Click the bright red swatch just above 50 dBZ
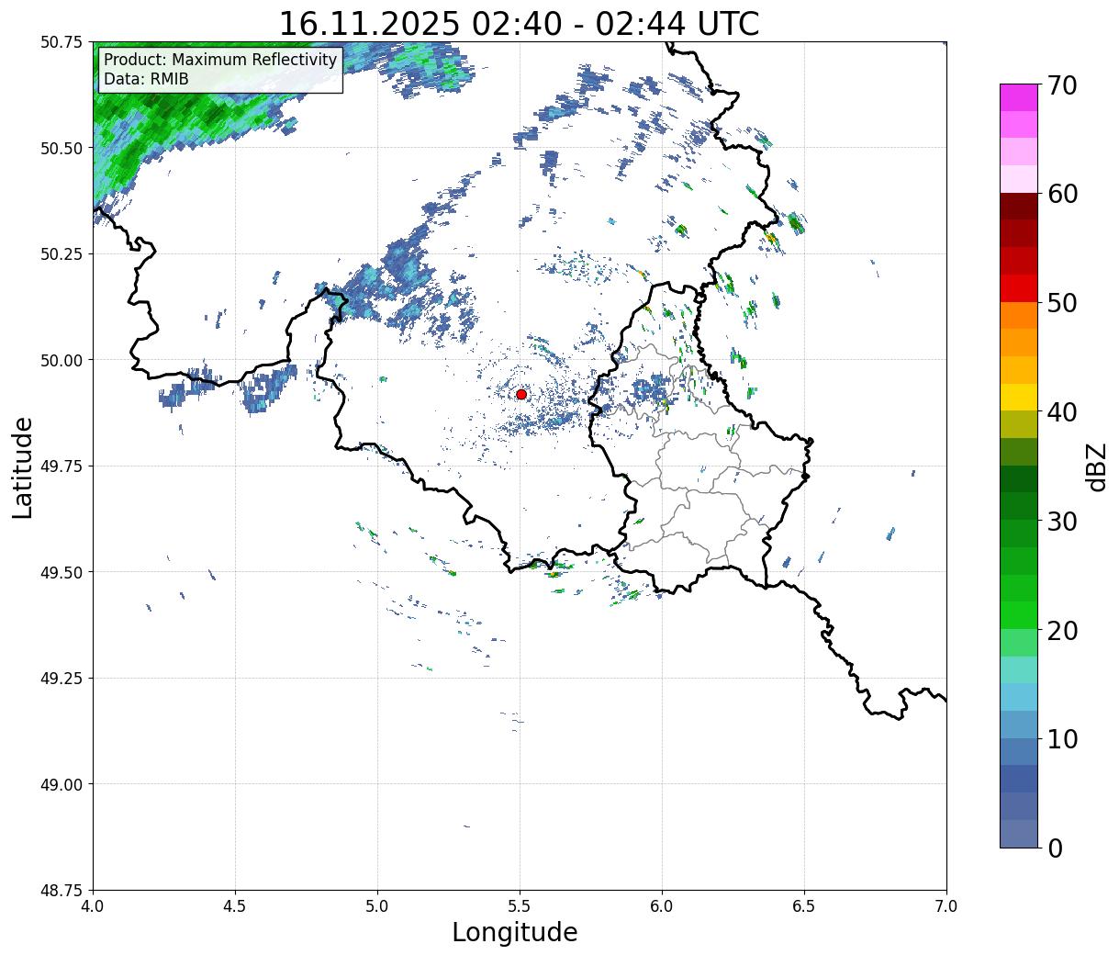This screenshot has height=955, width=1119. click(1019, 288)
